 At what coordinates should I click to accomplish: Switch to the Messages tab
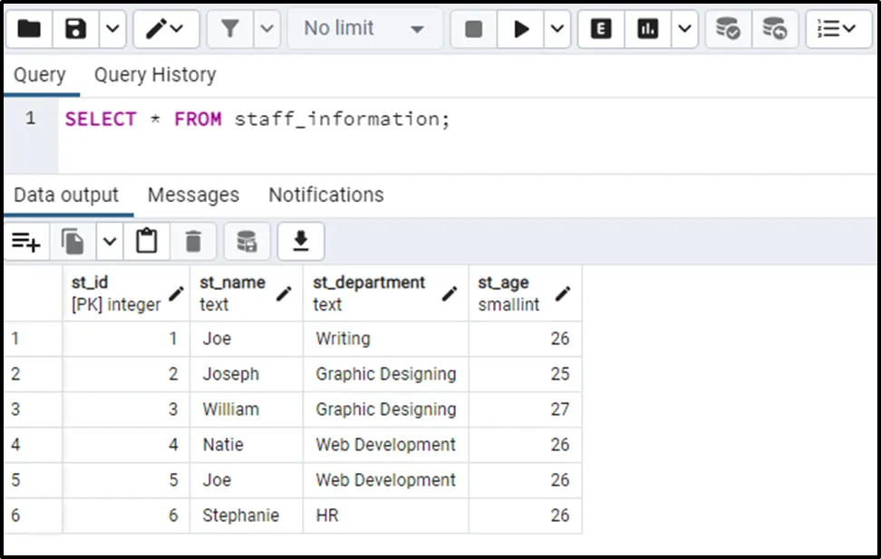coord(193,195)
